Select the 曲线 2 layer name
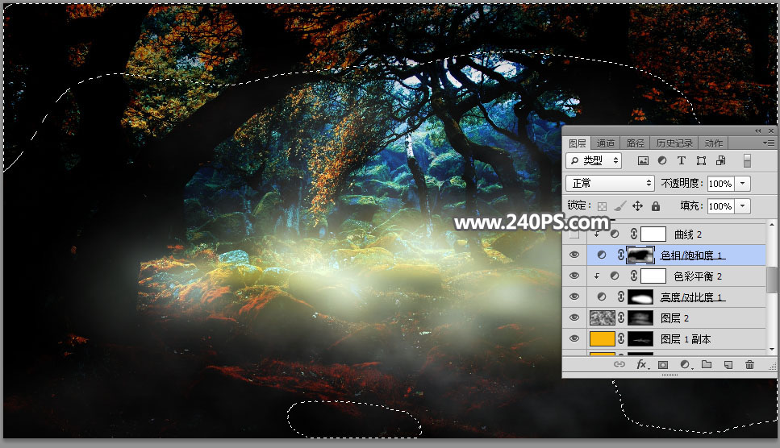 click(688, 234)
